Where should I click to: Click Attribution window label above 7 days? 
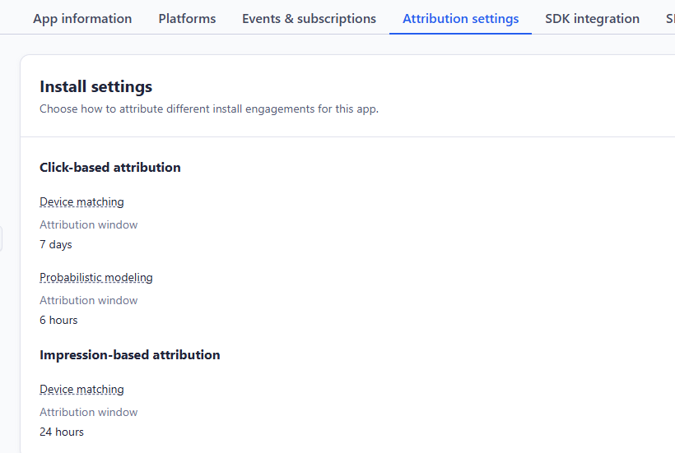pyautogui.click(x=89, y=224)
